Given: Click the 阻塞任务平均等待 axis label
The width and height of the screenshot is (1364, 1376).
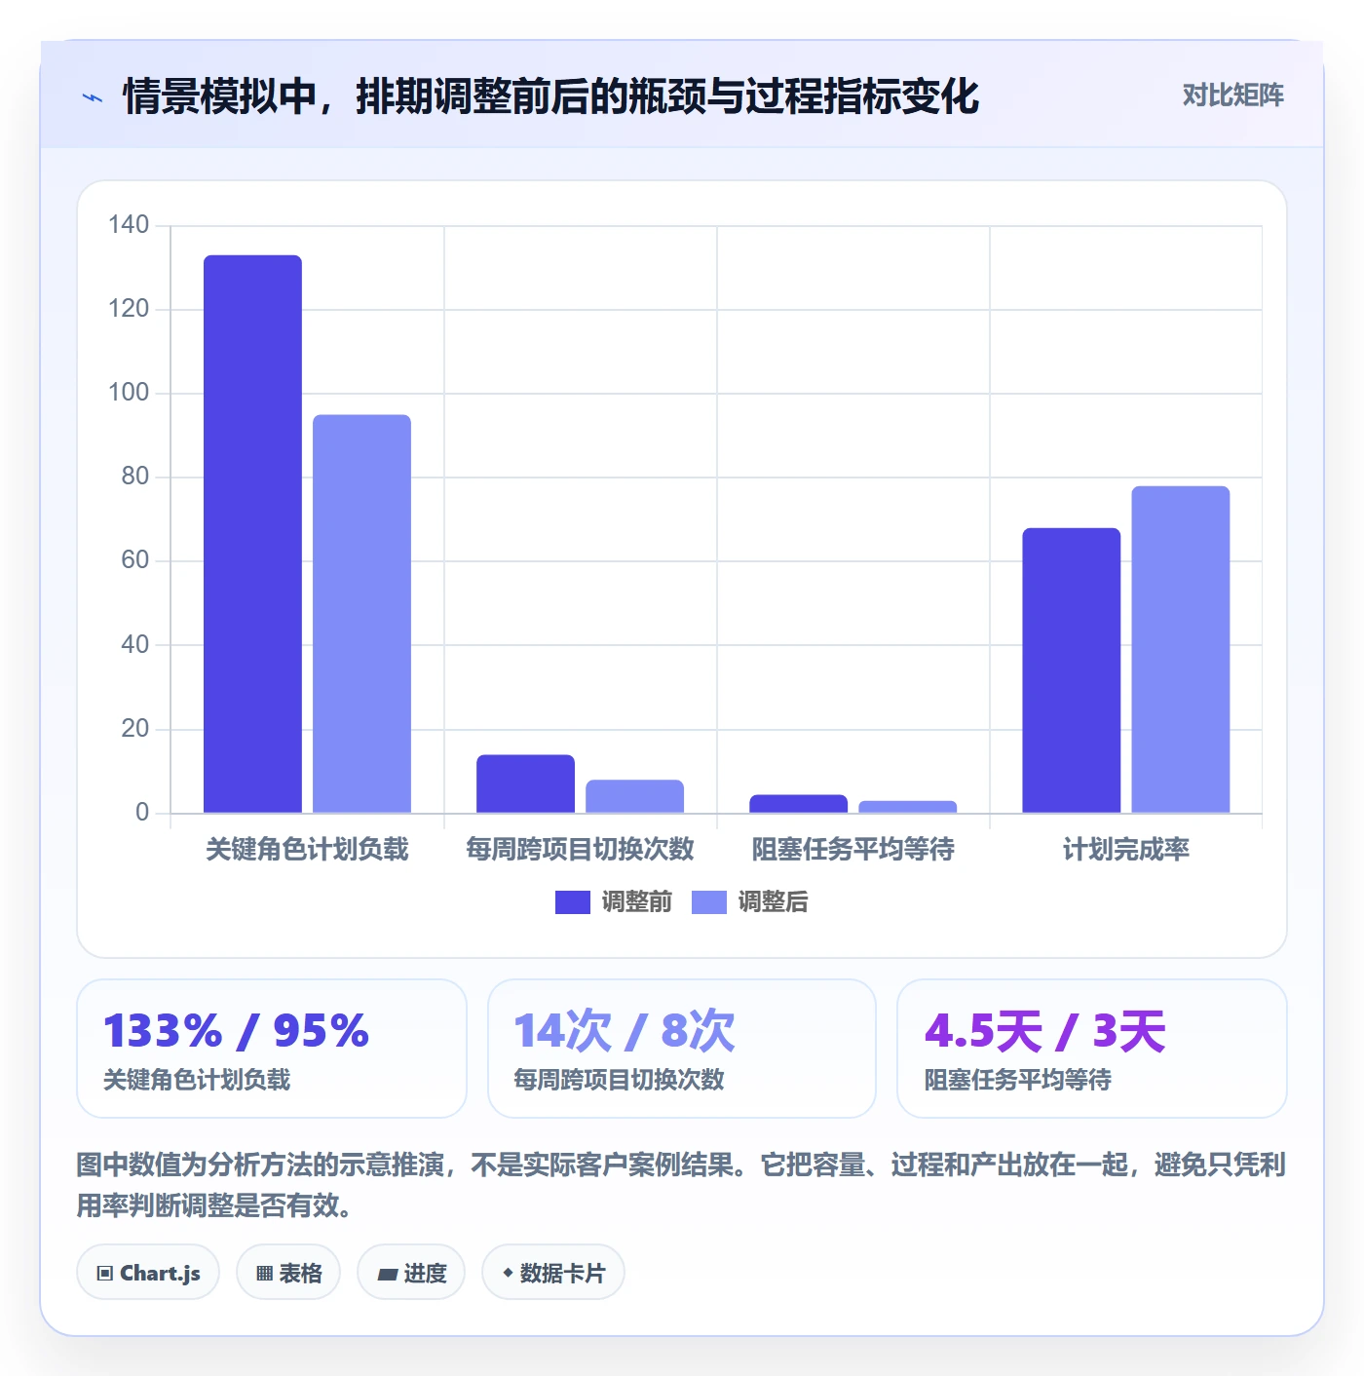Looking at the screenshot, I should pyautogui.click(x=852, y=850).
